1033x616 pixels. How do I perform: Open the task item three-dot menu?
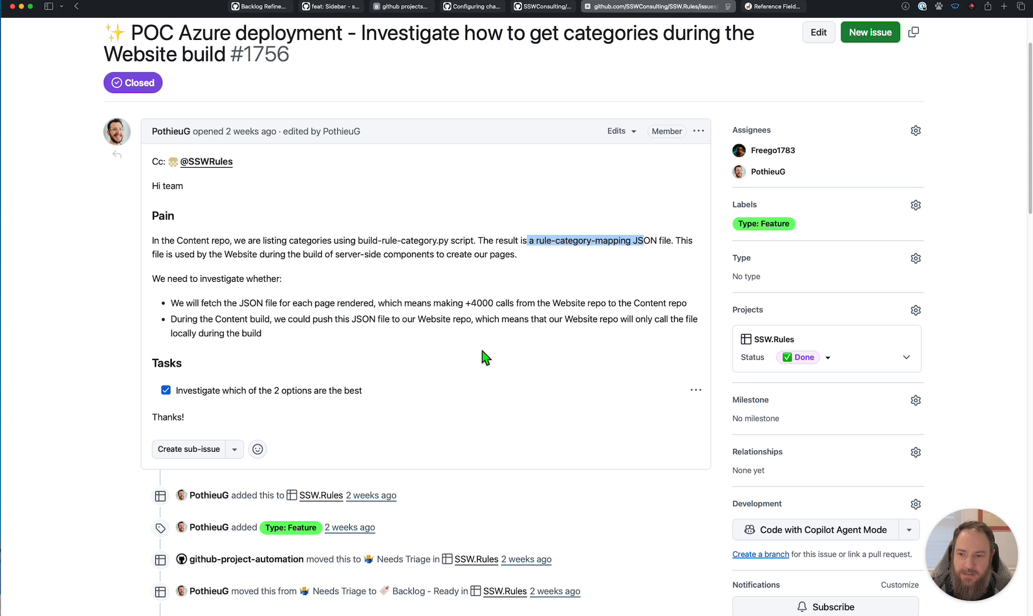click(696, 390)
